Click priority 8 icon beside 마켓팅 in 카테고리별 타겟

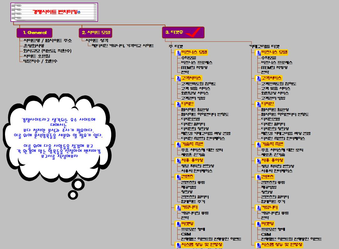(x=258, y=224)
